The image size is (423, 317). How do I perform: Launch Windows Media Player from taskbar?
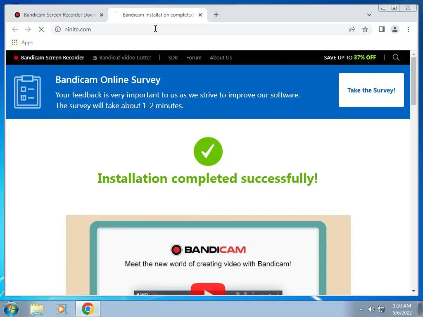(x=62, y=309)
